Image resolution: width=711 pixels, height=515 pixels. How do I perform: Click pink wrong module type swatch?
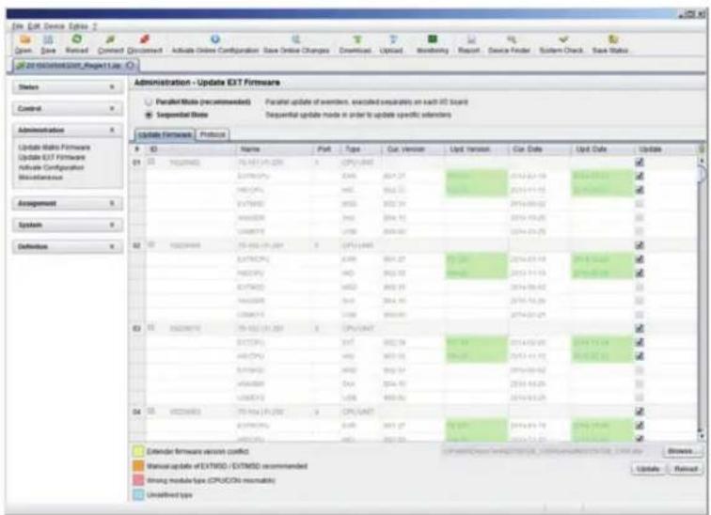[x=138, y=480]
